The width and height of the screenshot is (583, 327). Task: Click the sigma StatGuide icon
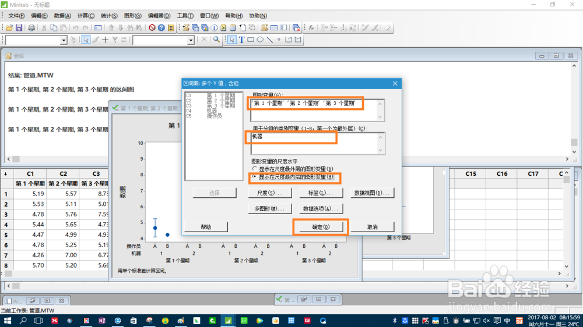point(171,28)
